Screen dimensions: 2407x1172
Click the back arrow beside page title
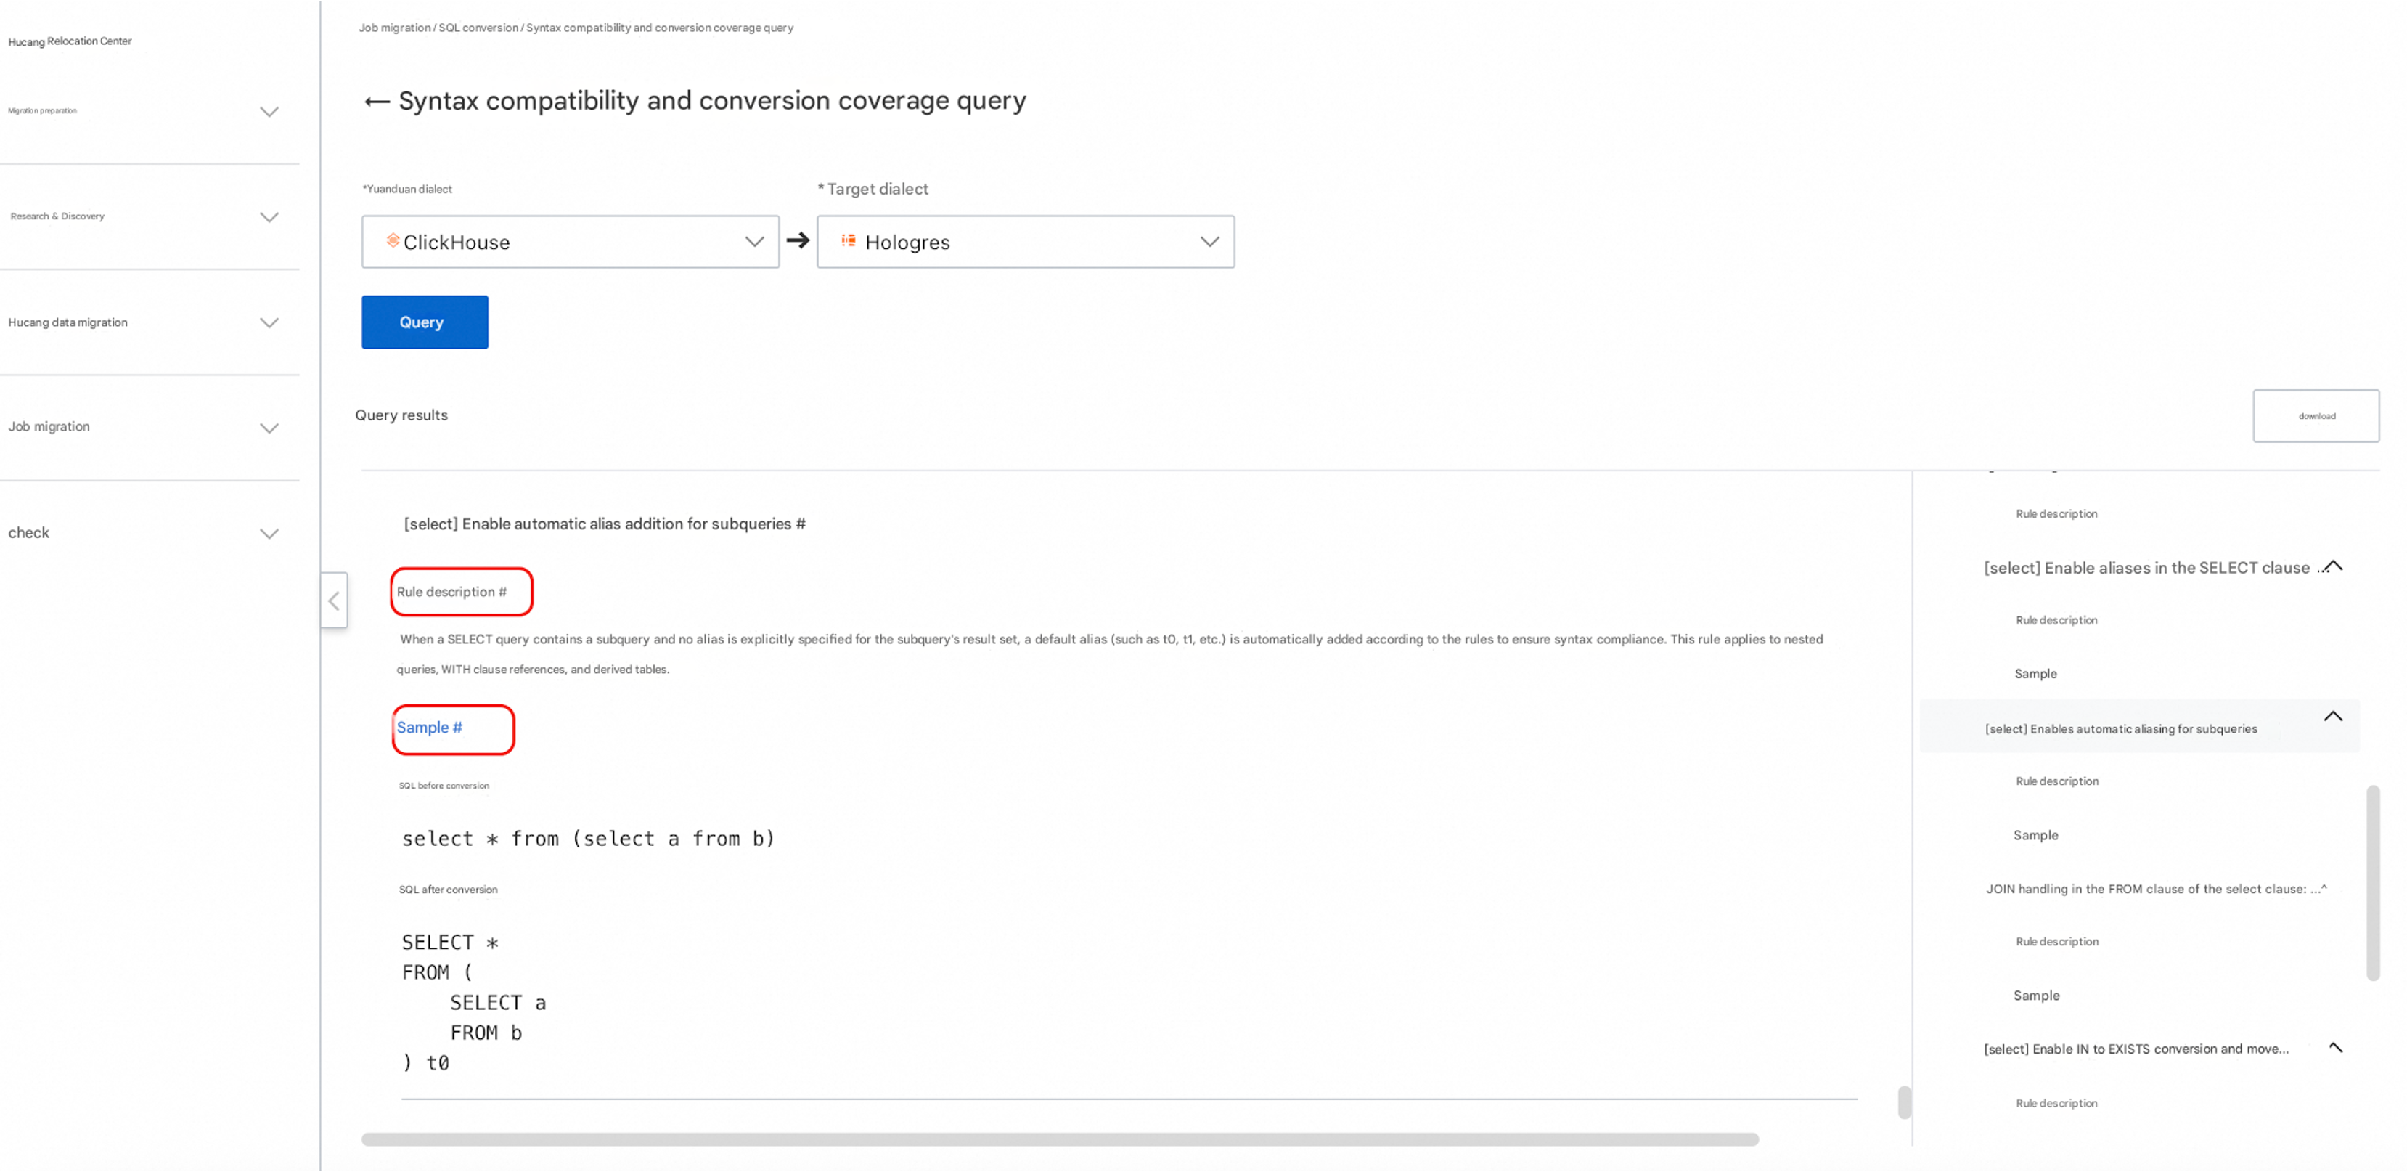pyautogui.click(x=377, y=102)
